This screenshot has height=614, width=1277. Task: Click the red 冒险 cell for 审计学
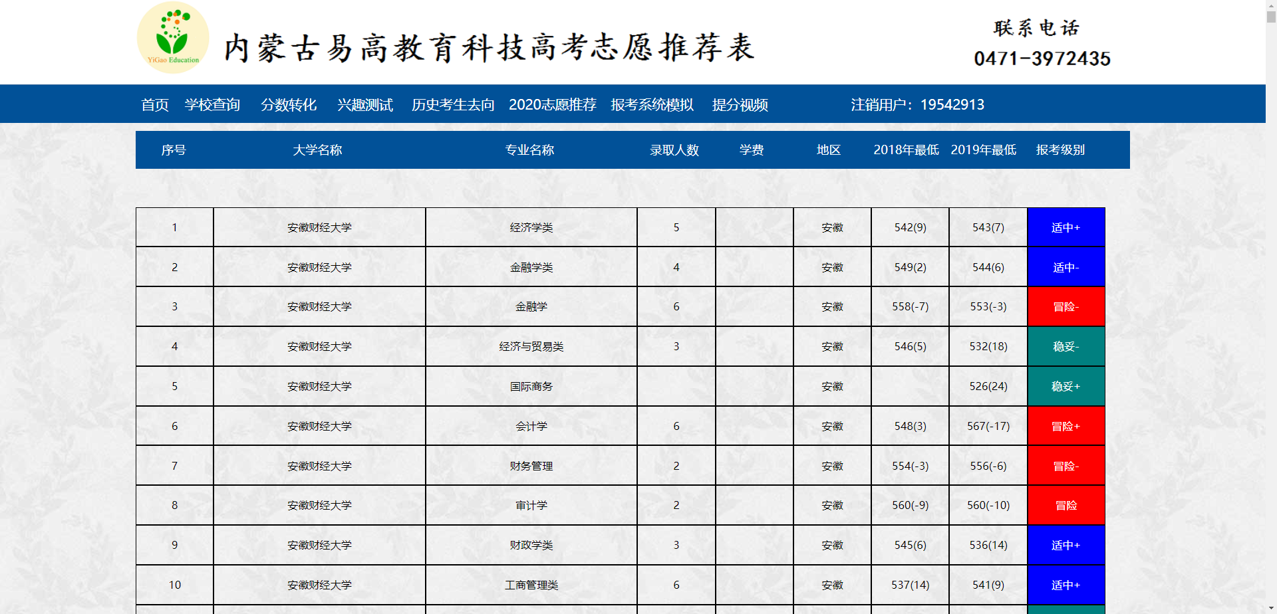pos(1066,505)
